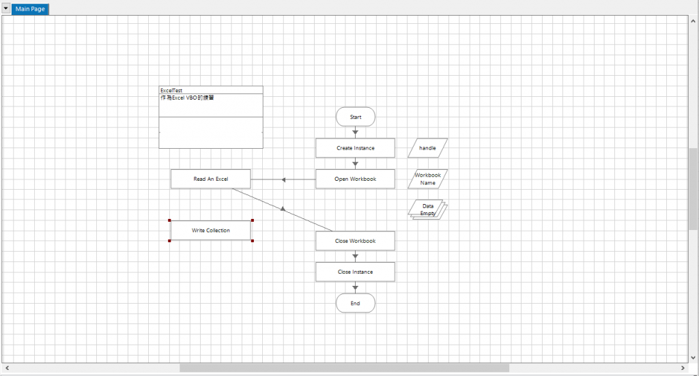The image size is (699, 376).
Task: Click the vertical scrollbar up arrow
Action: point(694,21)
